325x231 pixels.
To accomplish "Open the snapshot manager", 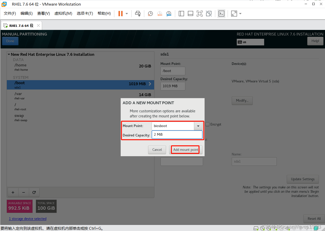I will coord(169,13).
